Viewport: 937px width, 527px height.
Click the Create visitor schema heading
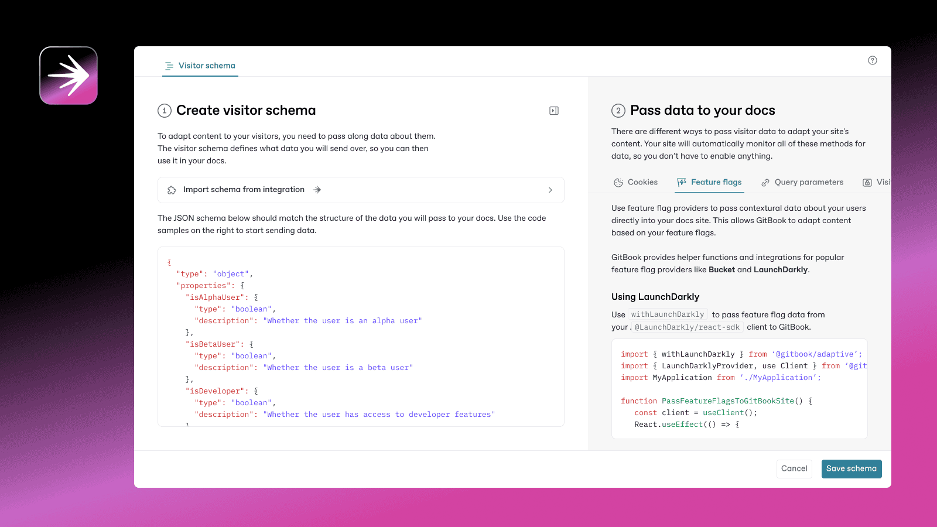(246, 111)
